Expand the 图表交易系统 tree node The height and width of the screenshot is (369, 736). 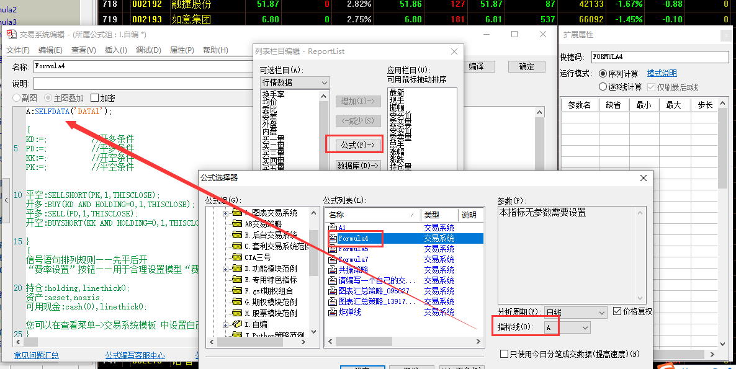pos(226,213)
